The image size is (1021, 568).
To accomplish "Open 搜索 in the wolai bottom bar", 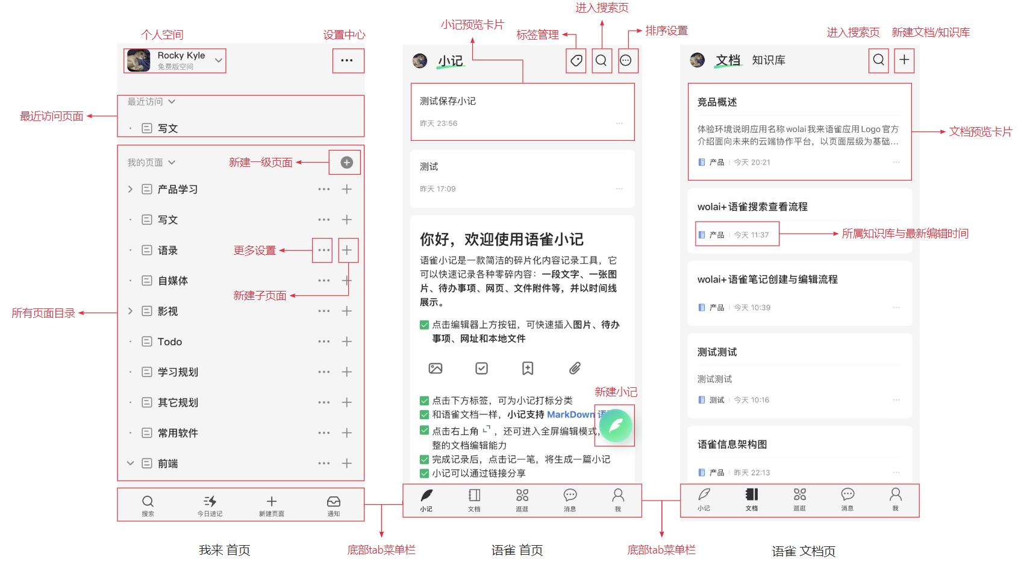I will pos(148,505).
